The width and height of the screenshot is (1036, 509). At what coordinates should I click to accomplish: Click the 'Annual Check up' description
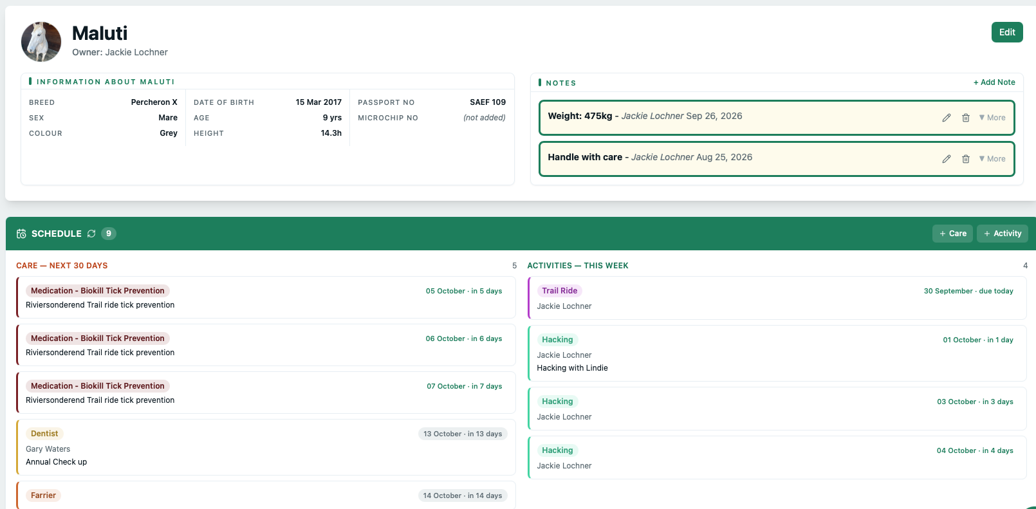[57, 462]
